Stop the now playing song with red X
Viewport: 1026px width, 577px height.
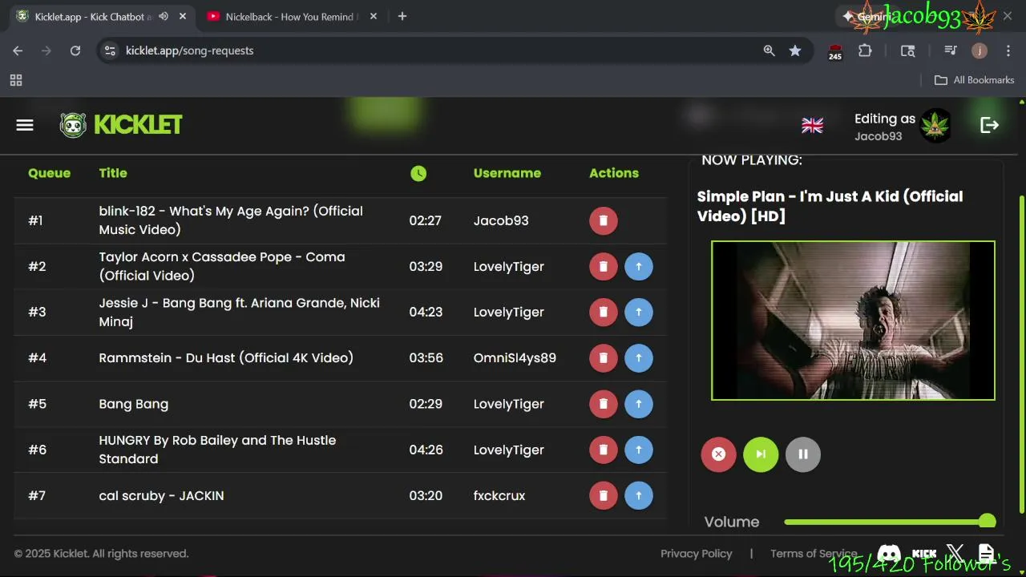(718, 454)
